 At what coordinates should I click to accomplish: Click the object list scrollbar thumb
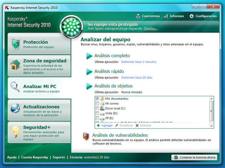(x=211, y=111)
